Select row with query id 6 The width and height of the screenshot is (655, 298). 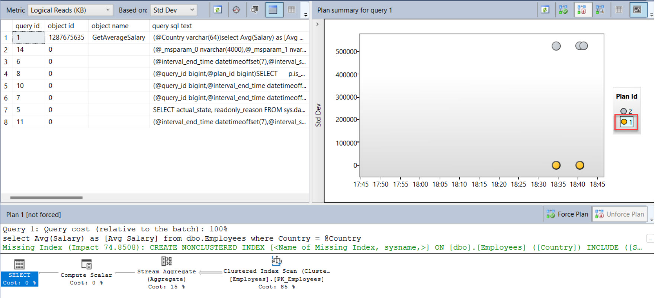155,62
